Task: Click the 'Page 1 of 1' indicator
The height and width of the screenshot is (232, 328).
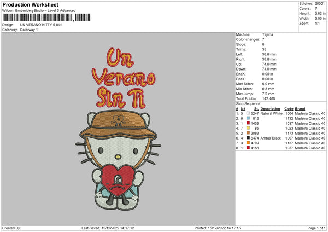Action: pos(317,228)
